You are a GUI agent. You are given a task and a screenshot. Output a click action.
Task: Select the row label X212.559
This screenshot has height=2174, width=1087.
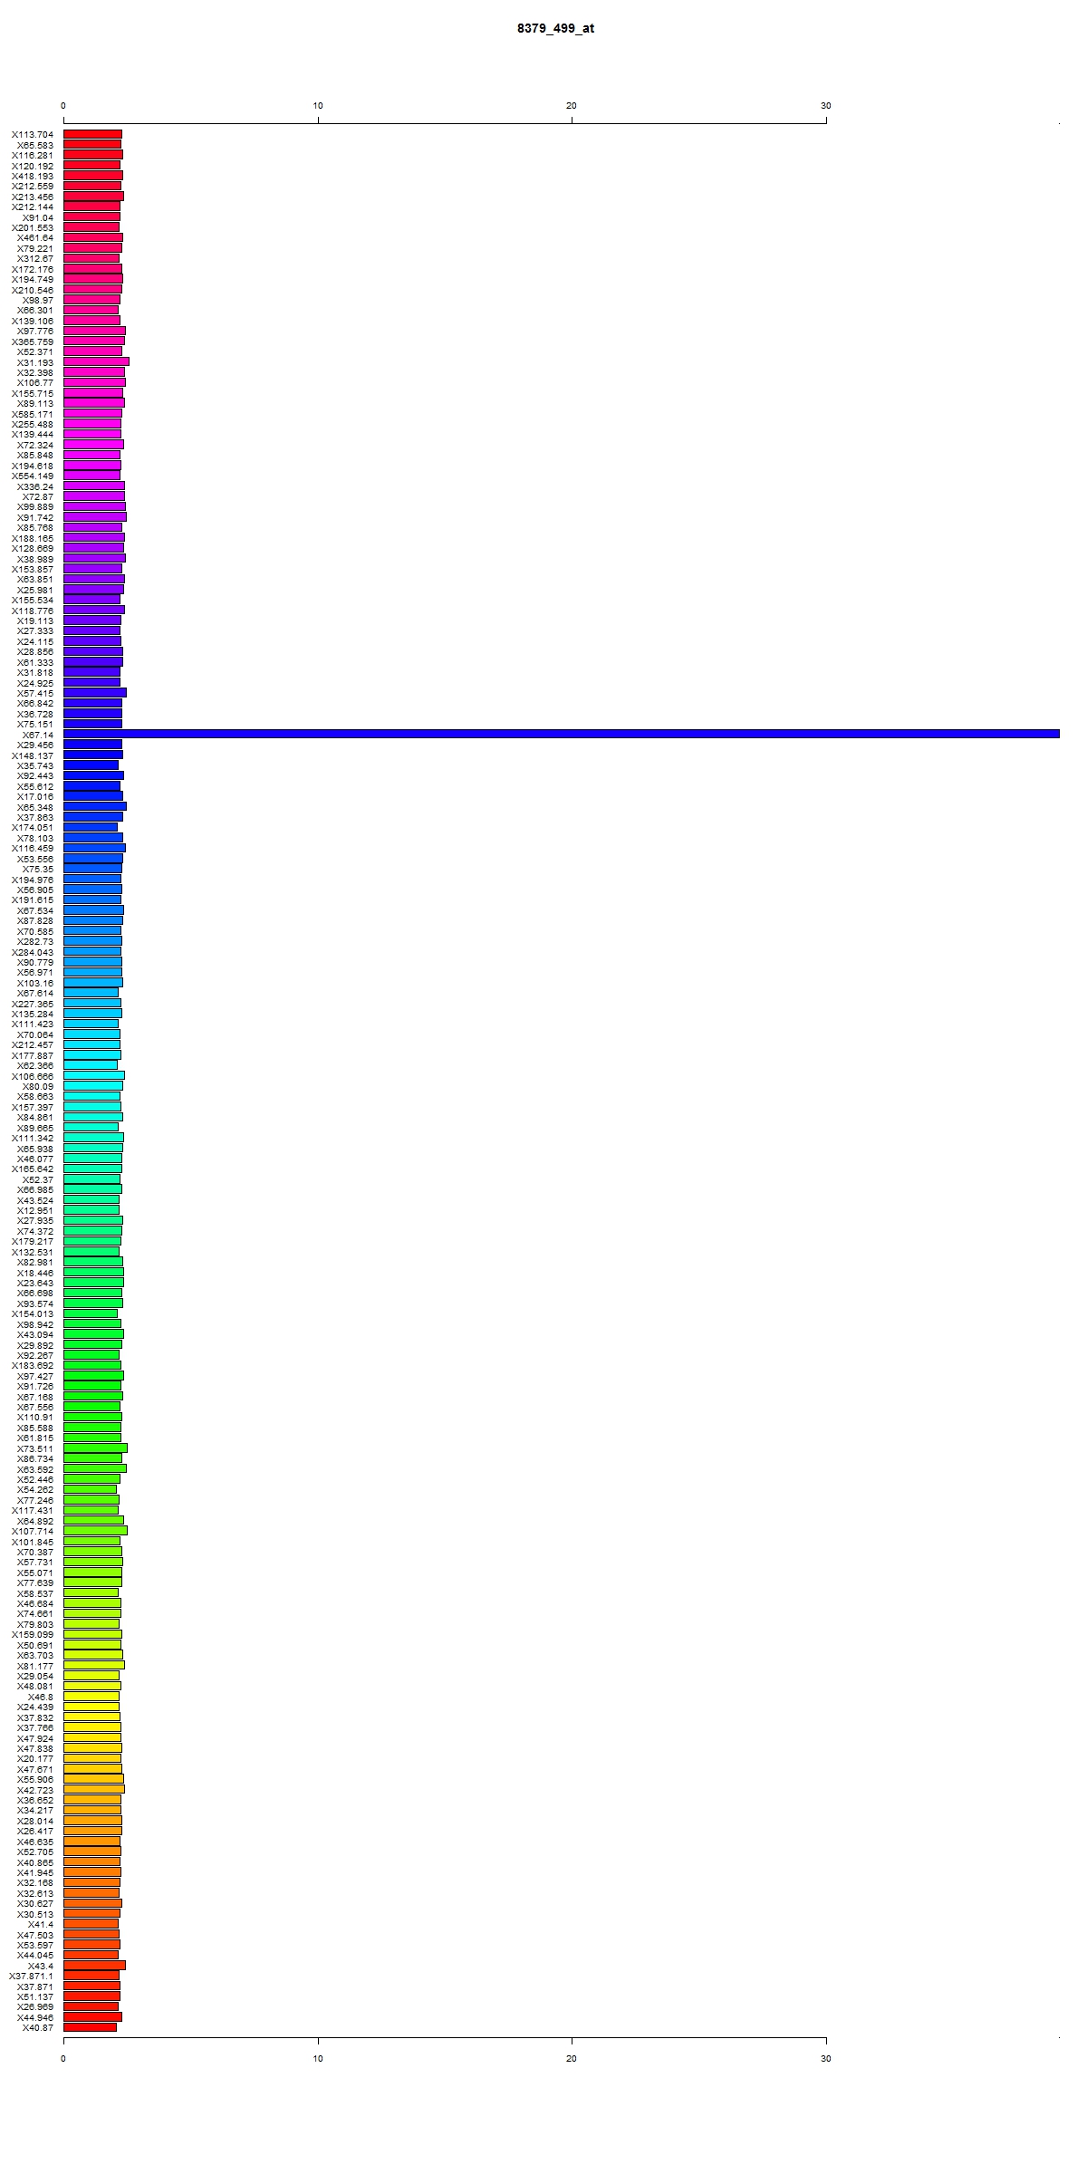[33, 186]
